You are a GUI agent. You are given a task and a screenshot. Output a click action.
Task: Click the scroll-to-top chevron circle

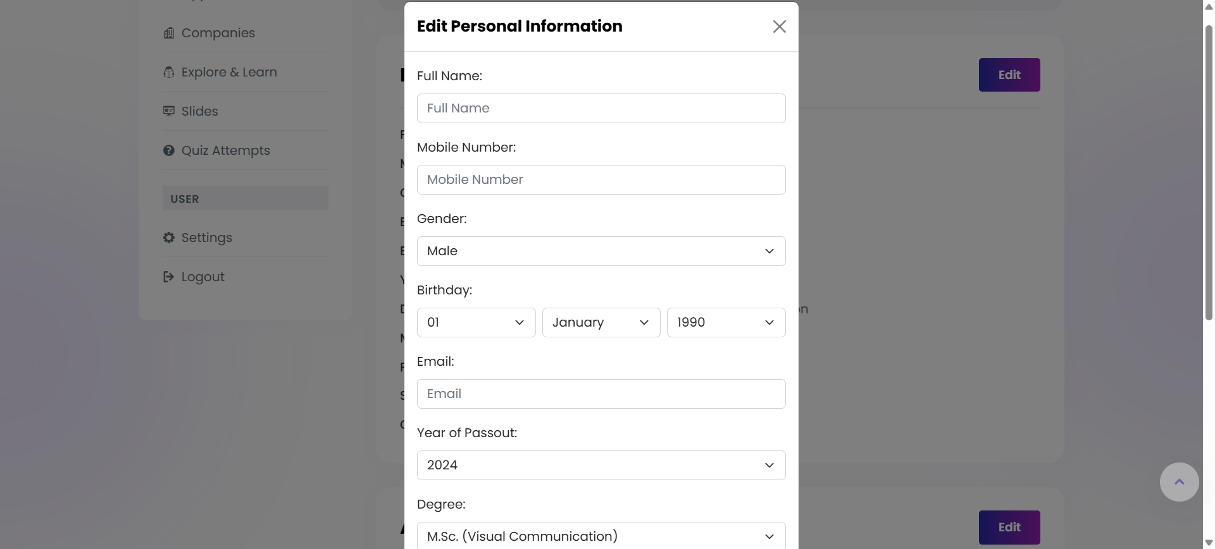point(1179,482)
